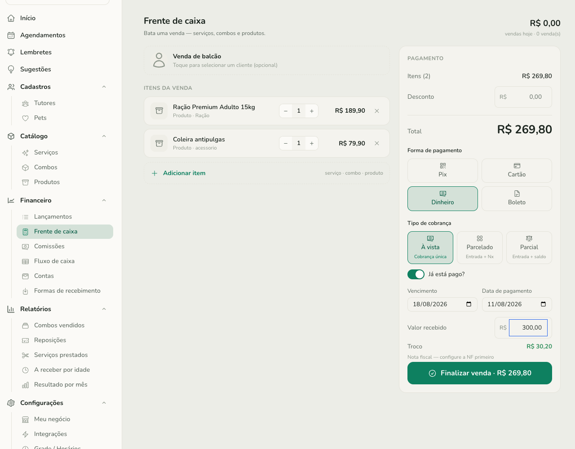575x449 pixels.
Task: Collapse the Relatórios section
Action: pyautogui.click(x=104, y=309)
